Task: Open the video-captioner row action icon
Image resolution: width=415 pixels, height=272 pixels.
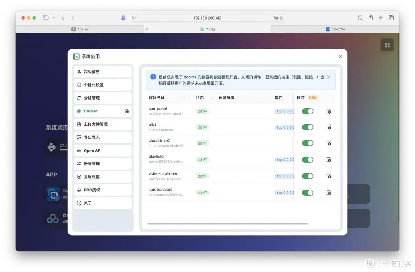Action: [329, 176]
